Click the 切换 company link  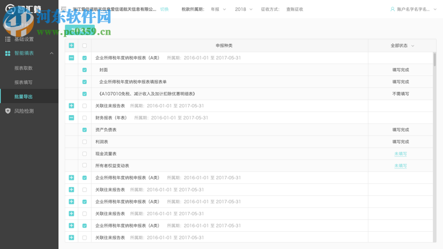pos(164,9)
